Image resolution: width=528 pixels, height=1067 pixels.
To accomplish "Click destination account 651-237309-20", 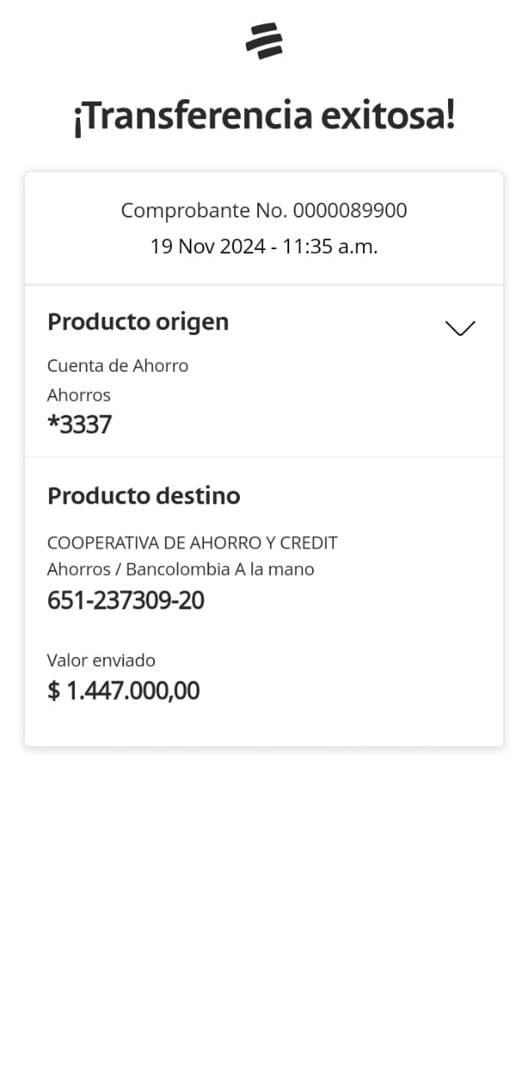I will click(126, 600).
